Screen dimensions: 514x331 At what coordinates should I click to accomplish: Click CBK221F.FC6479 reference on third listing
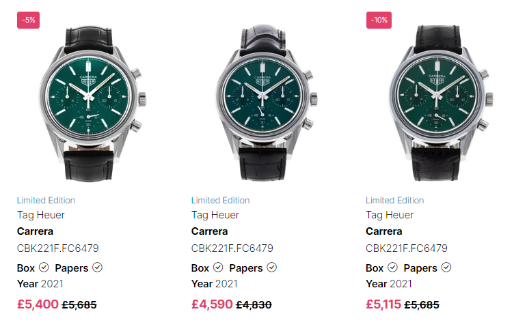pos(406,248)
